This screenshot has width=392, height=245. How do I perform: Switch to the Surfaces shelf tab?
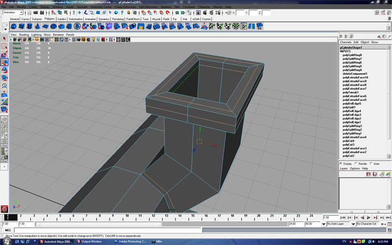coord(37,19)
